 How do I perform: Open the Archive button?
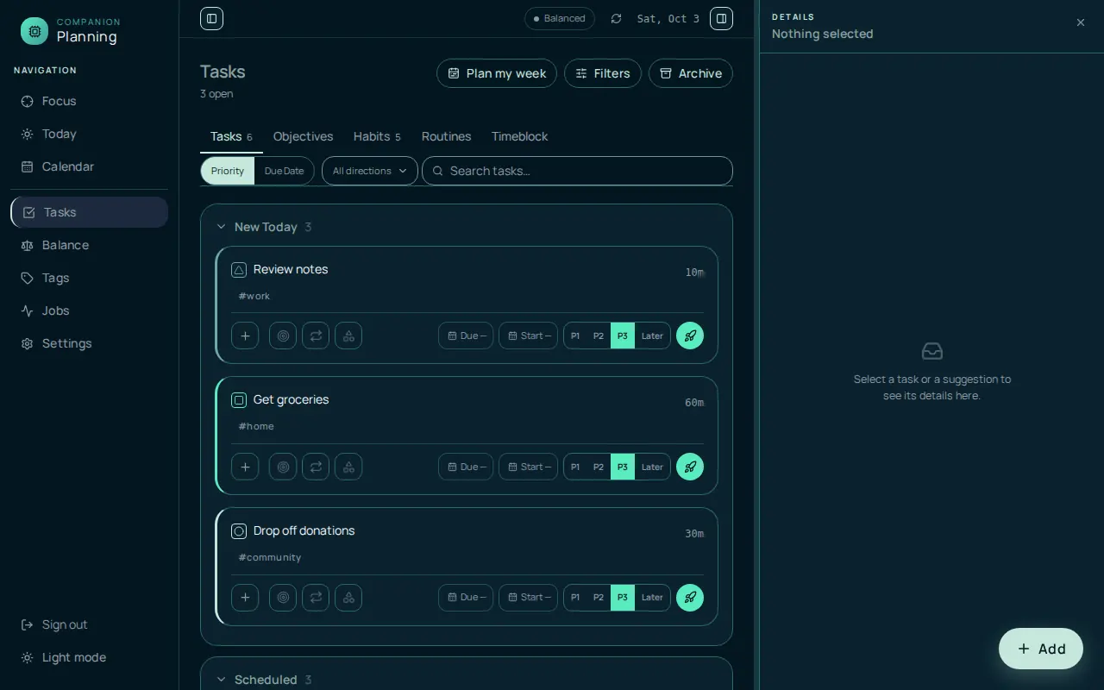(691, 73)
